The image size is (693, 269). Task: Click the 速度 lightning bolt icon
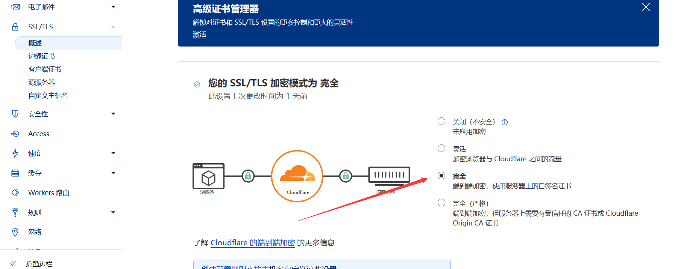tap(15, 153)
